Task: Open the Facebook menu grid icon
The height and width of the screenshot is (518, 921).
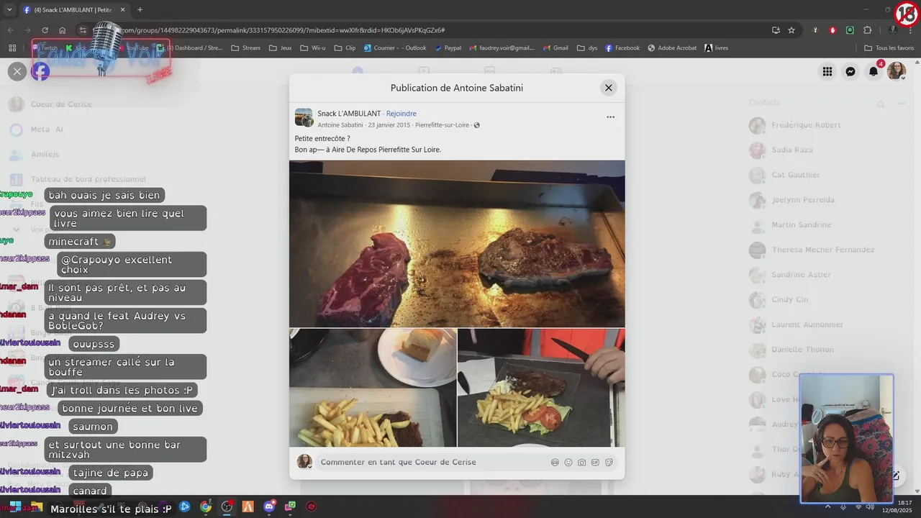Action: tap(827, 71)
